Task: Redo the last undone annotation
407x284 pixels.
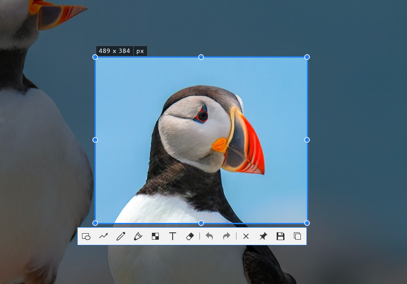Action: 227,236
